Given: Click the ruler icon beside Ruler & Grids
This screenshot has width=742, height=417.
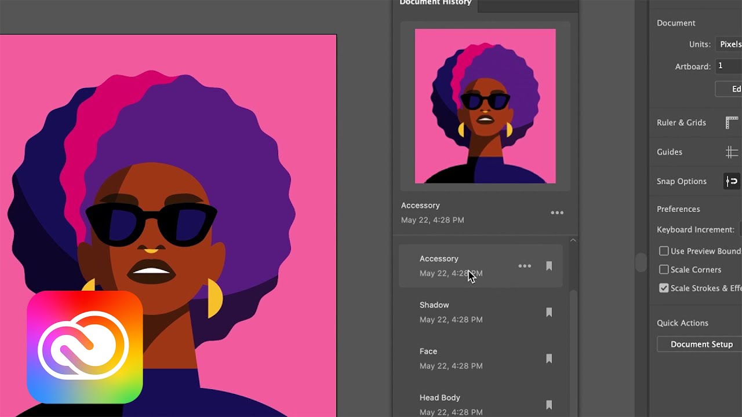Looking at the screenshot, I should 732,123.
